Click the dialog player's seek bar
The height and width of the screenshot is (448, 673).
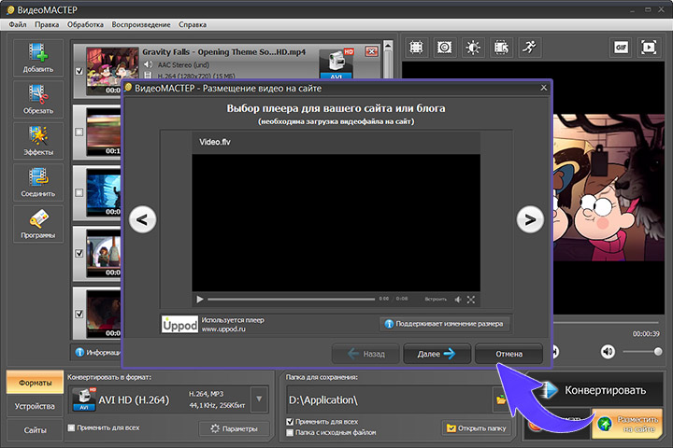pos(292,300)
